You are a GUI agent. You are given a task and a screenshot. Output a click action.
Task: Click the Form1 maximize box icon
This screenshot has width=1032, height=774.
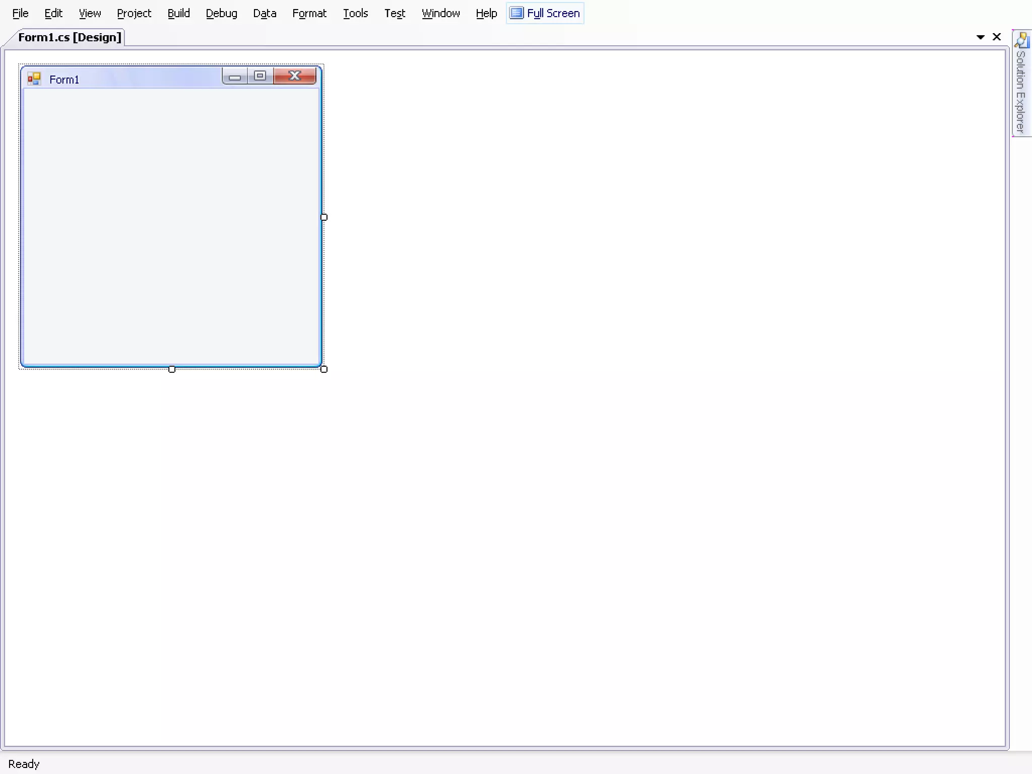click(x=260, y=76)
